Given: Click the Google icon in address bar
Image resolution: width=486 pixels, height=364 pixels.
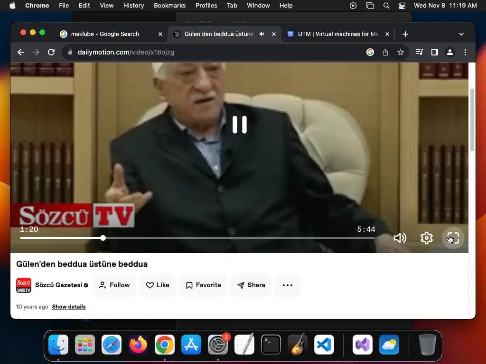Looking at the screenshot, I should click(370, 52).
